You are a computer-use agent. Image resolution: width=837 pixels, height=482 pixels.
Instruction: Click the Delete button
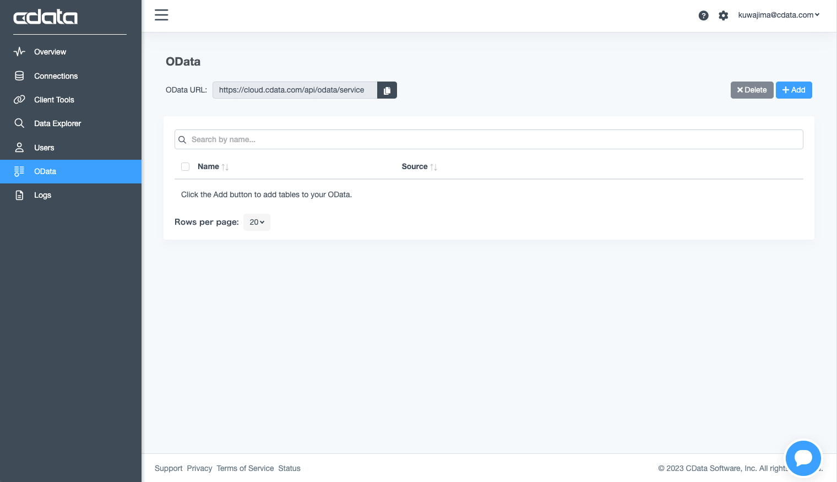(x=752, y=90)
